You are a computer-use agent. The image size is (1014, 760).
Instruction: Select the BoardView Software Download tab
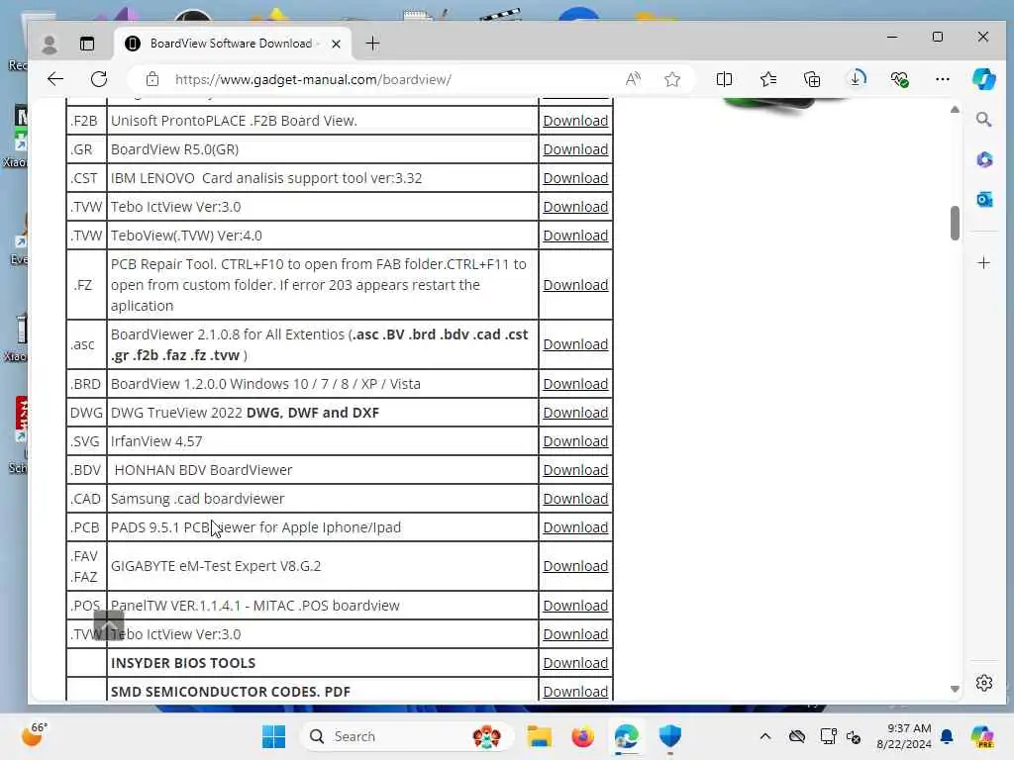[233, 44]
